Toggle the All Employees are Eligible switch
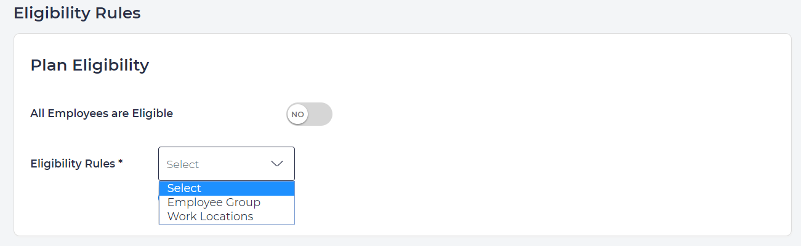 tap(309, 114)
